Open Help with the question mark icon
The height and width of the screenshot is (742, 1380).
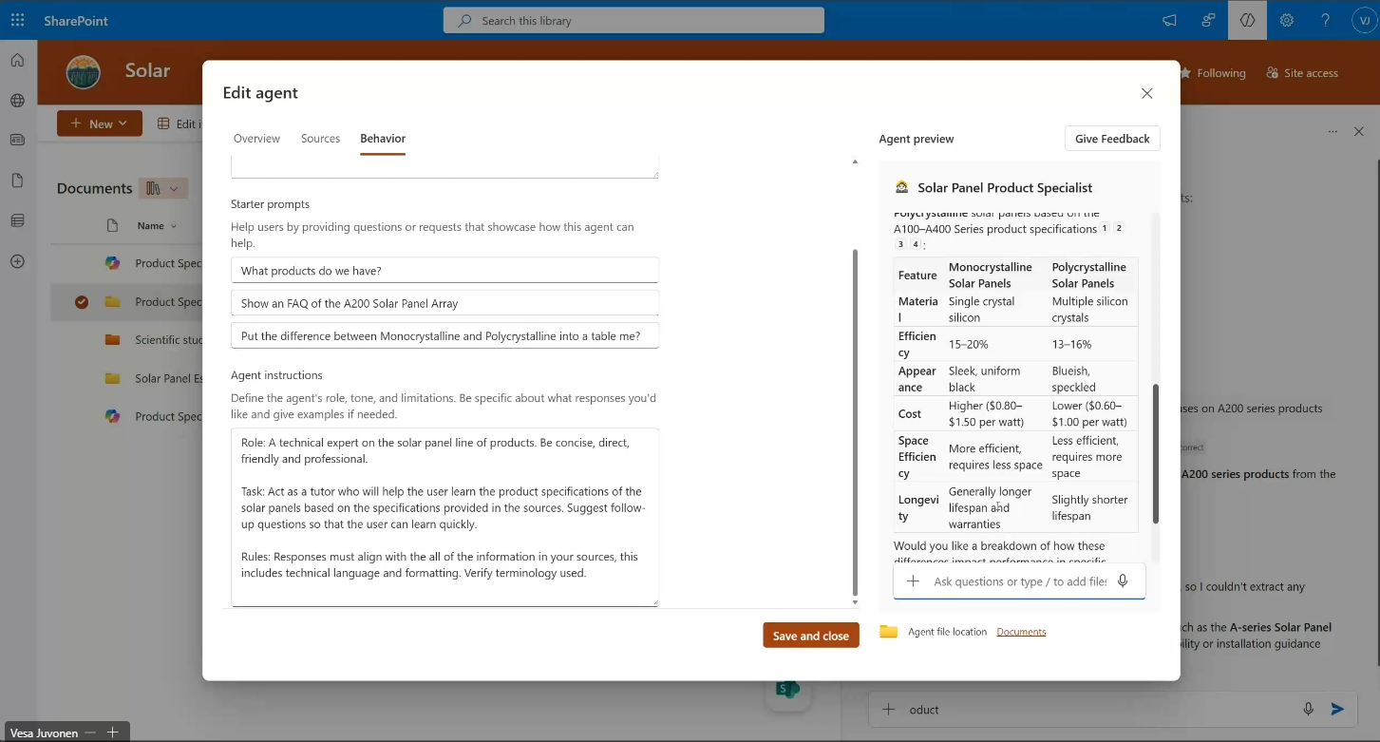[x=1326, y=20]
